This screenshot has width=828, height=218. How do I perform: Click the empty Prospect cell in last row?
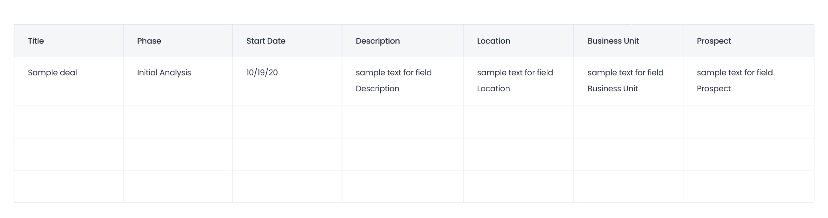[748, 186]
